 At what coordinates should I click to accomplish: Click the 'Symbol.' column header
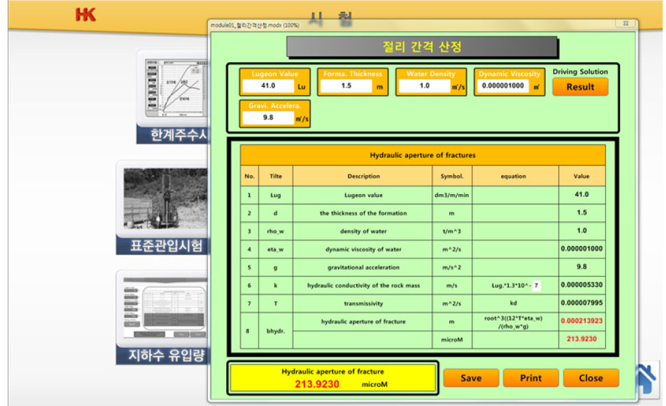point(452,176)
